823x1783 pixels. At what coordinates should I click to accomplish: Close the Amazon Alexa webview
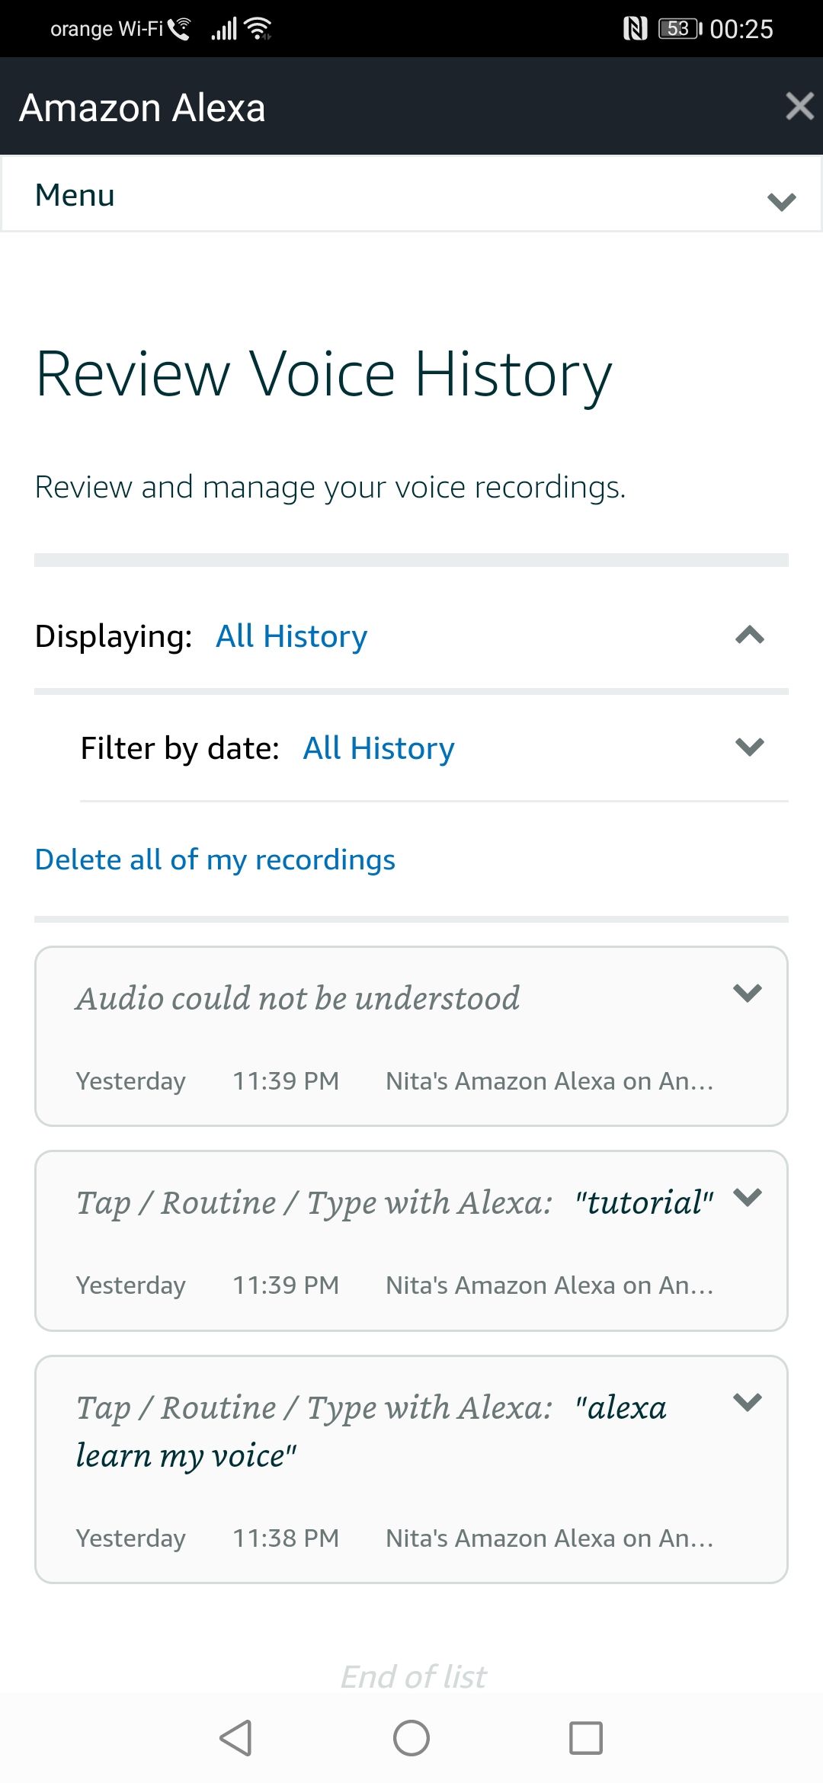[799, 106]
